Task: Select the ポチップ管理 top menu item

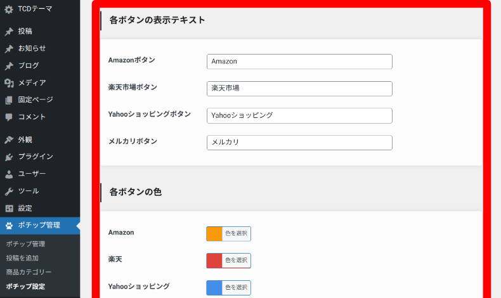Action: pos(40,226)
